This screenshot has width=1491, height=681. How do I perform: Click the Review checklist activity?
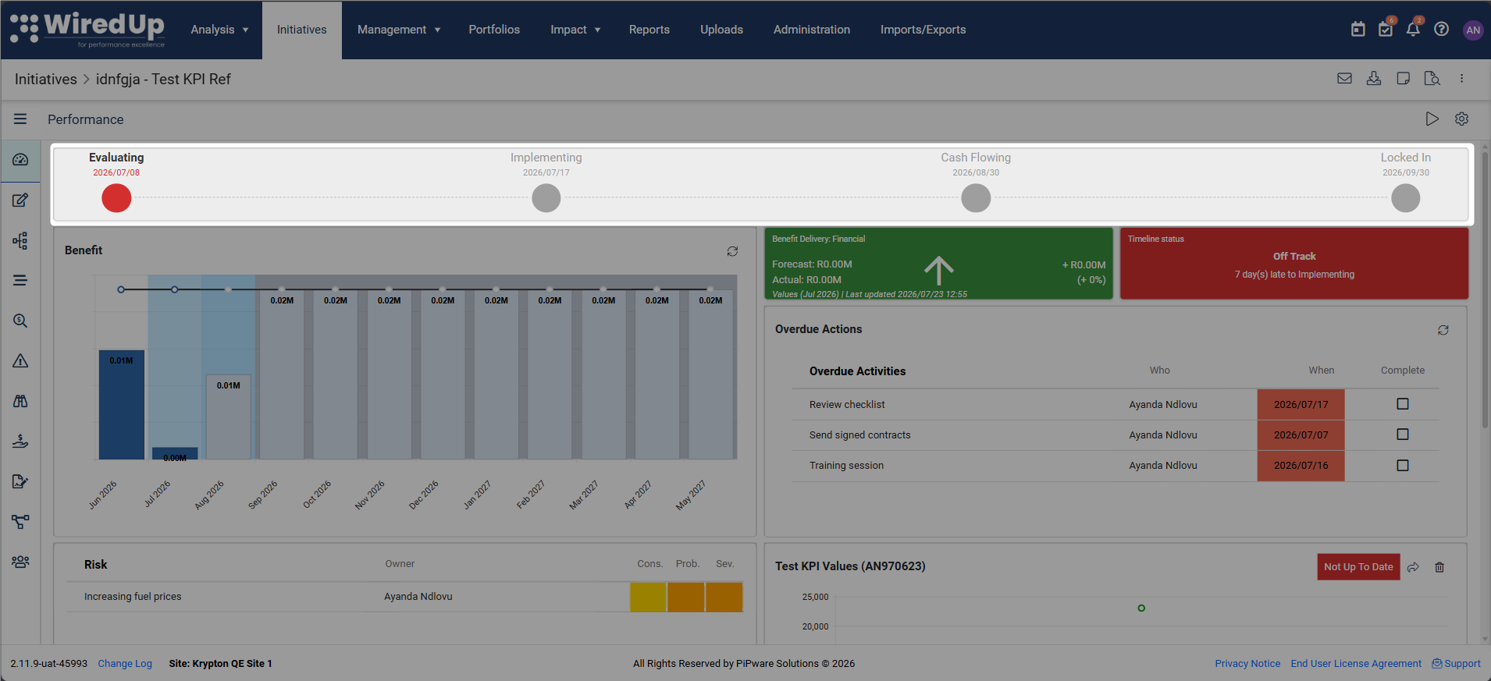(847, 405)
